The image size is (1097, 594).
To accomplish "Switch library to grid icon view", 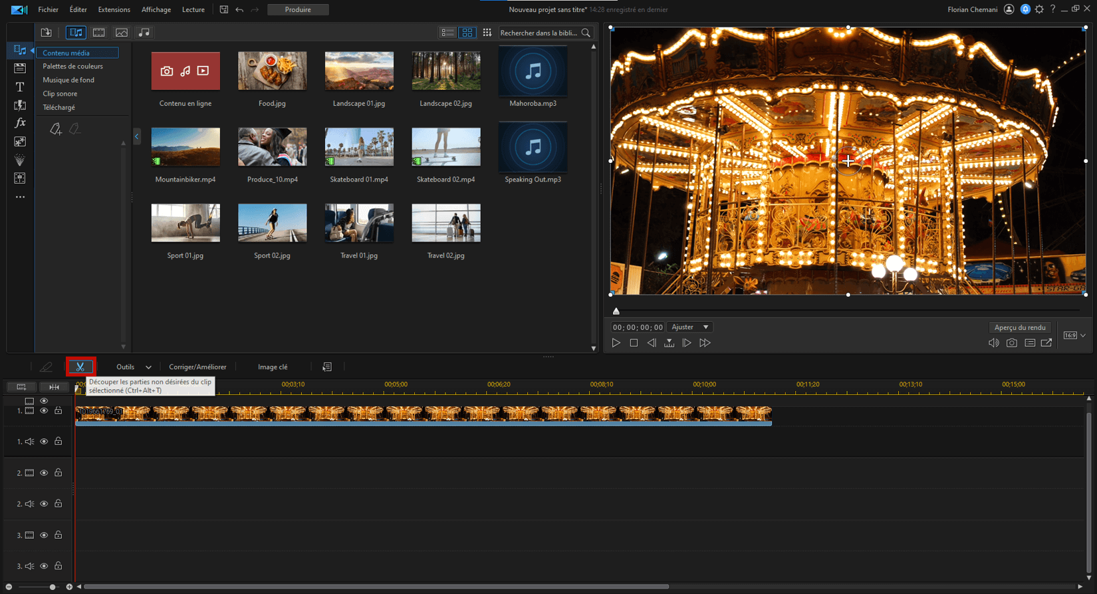I will [x=467, y=33].
